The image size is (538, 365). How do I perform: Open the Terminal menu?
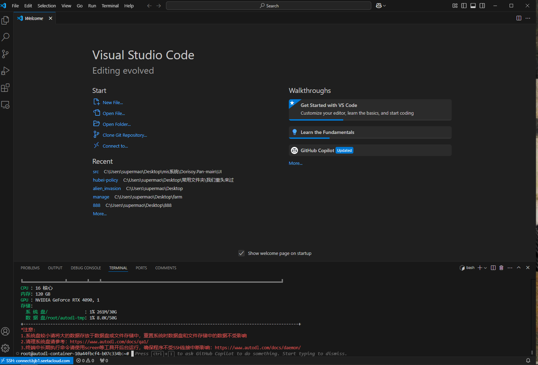point(110,6)
